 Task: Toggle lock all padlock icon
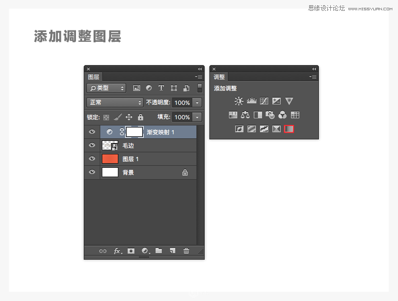click(x=141, y=117)
